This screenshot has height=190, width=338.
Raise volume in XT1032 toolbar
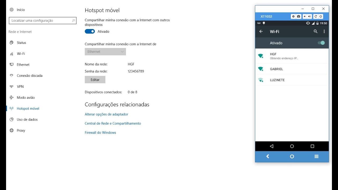point(309,16)
